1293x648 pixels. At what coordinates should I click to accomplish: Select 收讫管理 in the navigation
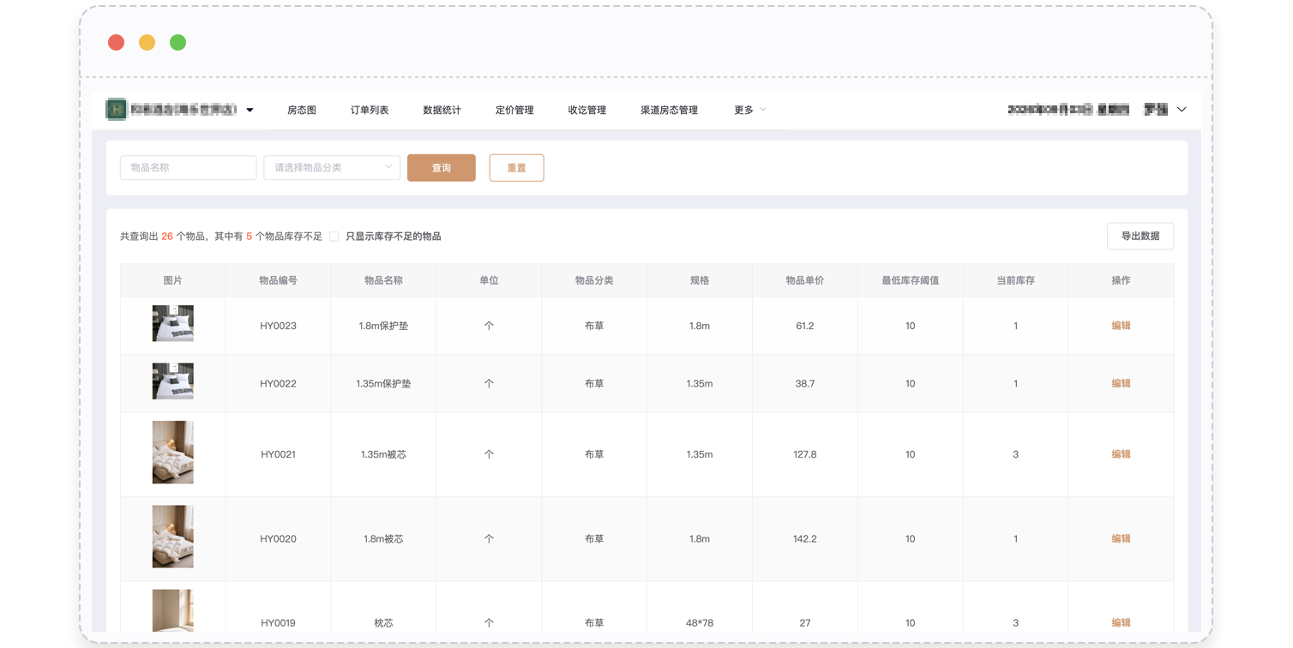click(587, 110)
